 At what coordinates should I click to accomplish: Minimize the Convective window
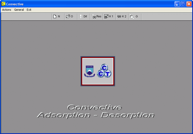pyautogui.click(x=177, y=4)
